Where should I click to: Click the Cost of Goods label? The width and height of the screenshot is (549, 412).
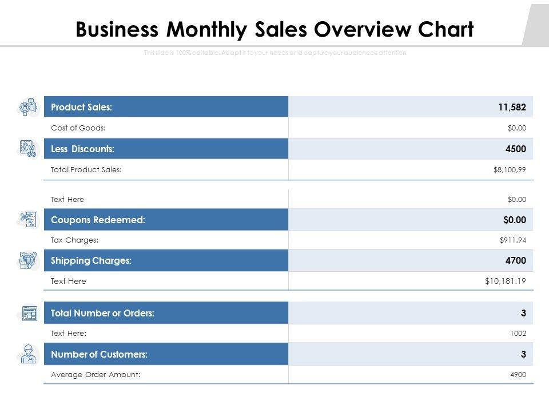click(78, 128)
